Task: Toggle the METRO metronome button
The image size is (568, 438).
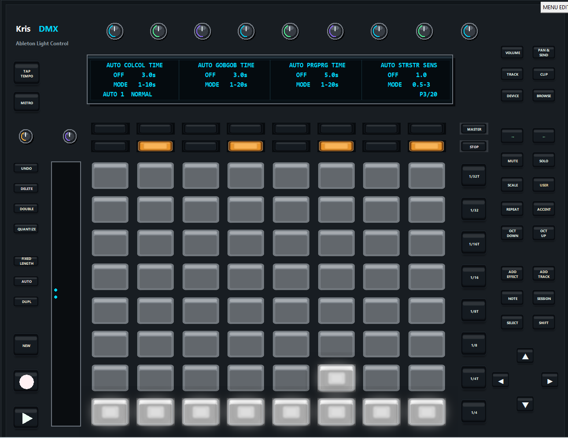Action: point(26,103)
